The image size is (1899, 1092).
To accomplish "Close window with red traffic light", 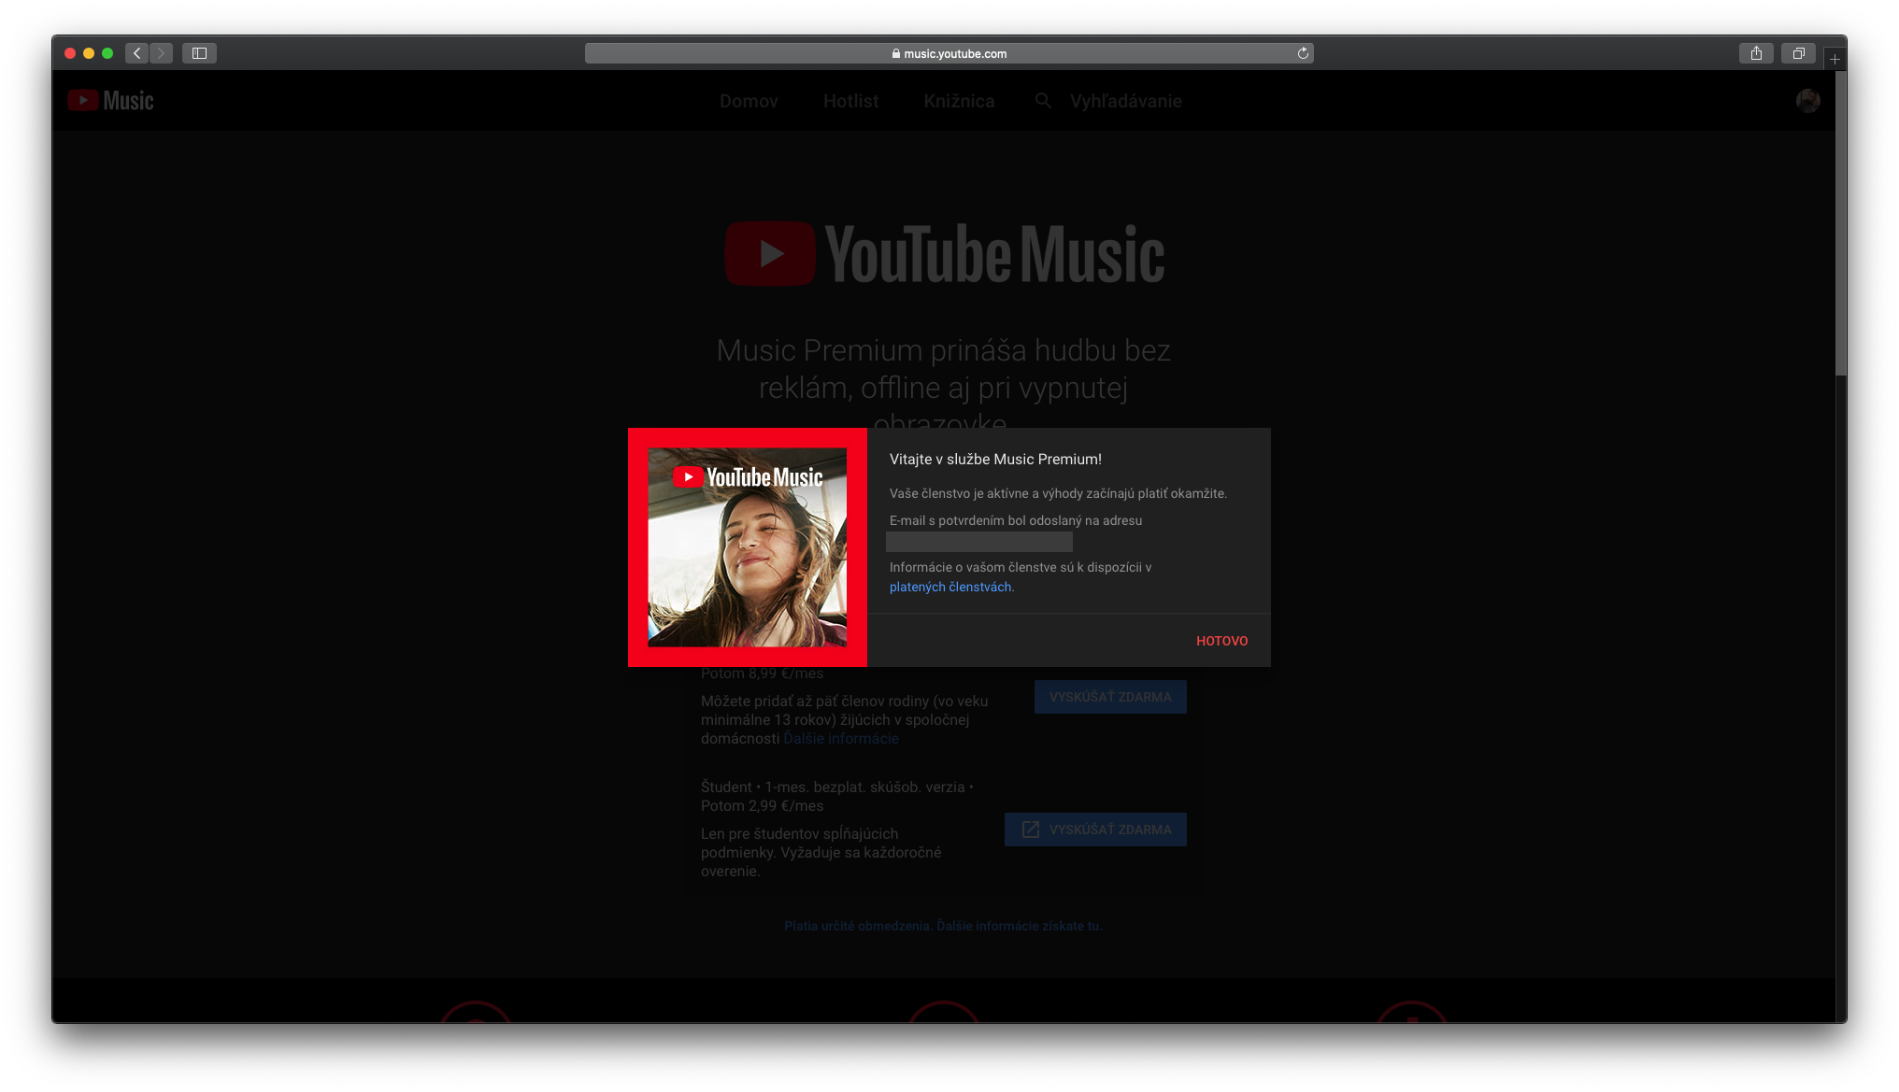I will click(x=70, y=53).
